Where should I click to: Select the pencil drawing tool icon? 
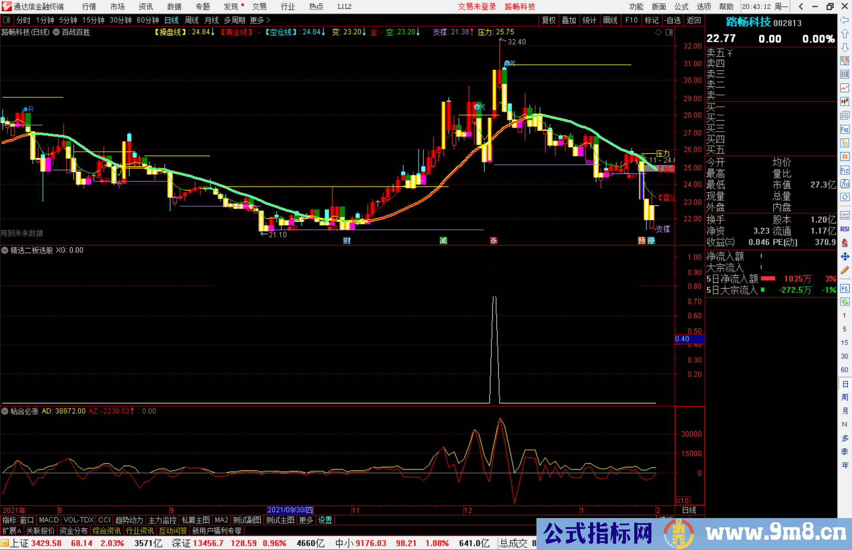coord(845,270)
